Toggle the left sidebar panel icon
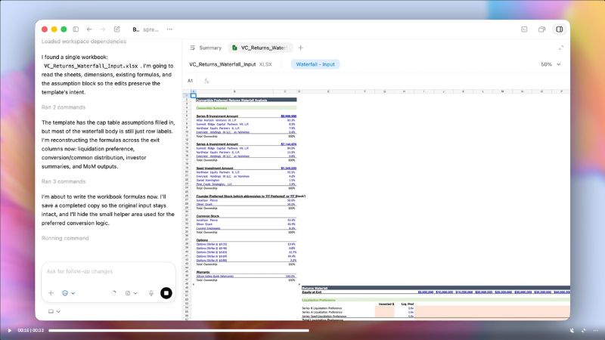605x340 pixels. tap(76, 29)
